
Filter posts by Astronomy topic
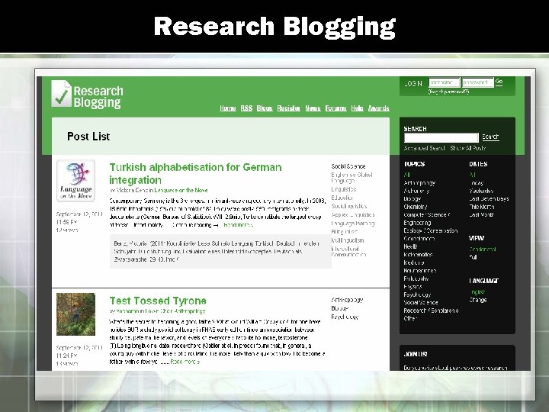pos(416,191)
